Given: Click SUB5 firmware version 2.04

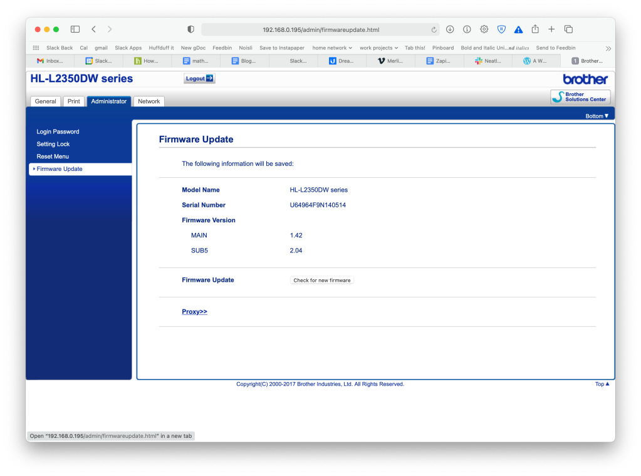Looking at the screenshot, I should click(x=296, y=251).
